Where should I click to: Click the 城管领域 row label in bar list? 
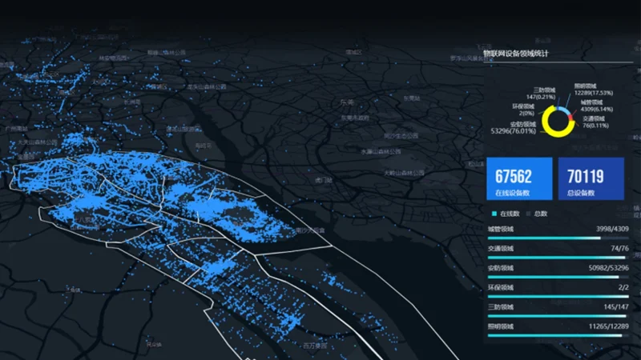(x=501, y=230)
